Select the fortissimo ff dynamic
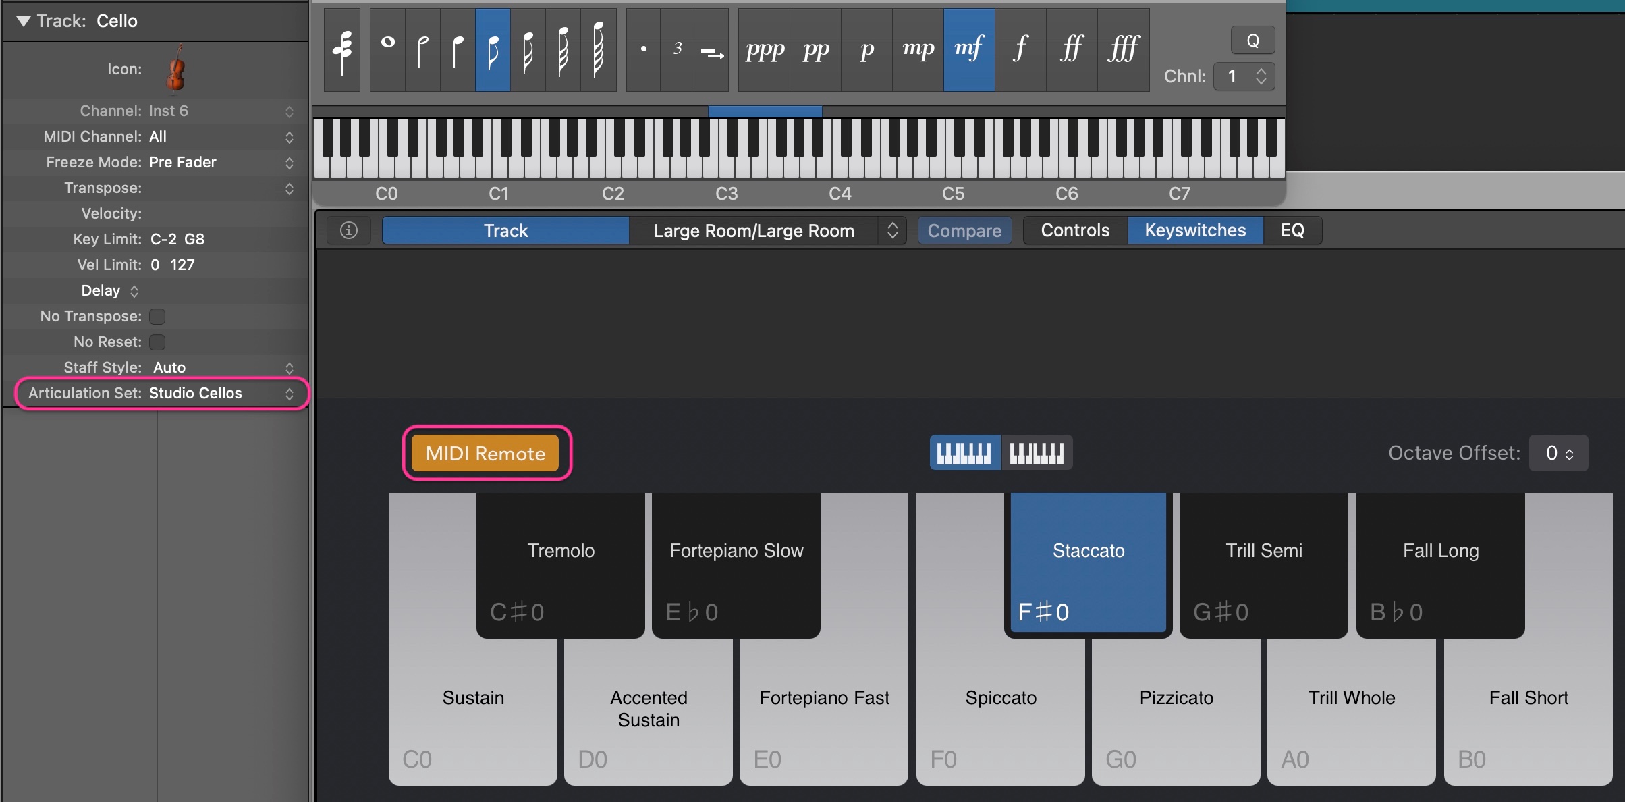The image size is (1625, 802). click(1071, 50)
